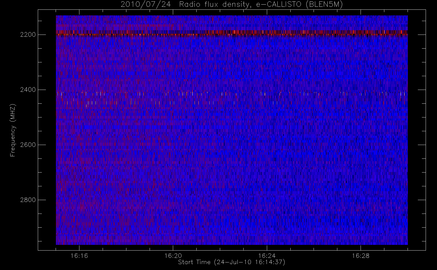The height and width of the screenshot is (270, 437).
Task: Click the 16:24 time tick label
Action: [267, 256]
